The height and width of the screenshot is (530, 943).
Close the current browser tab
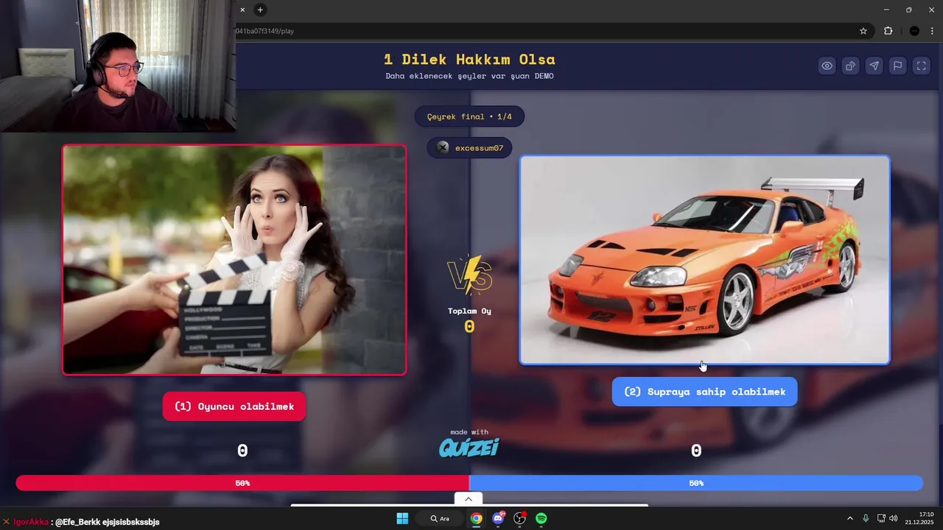click(242, 10)
